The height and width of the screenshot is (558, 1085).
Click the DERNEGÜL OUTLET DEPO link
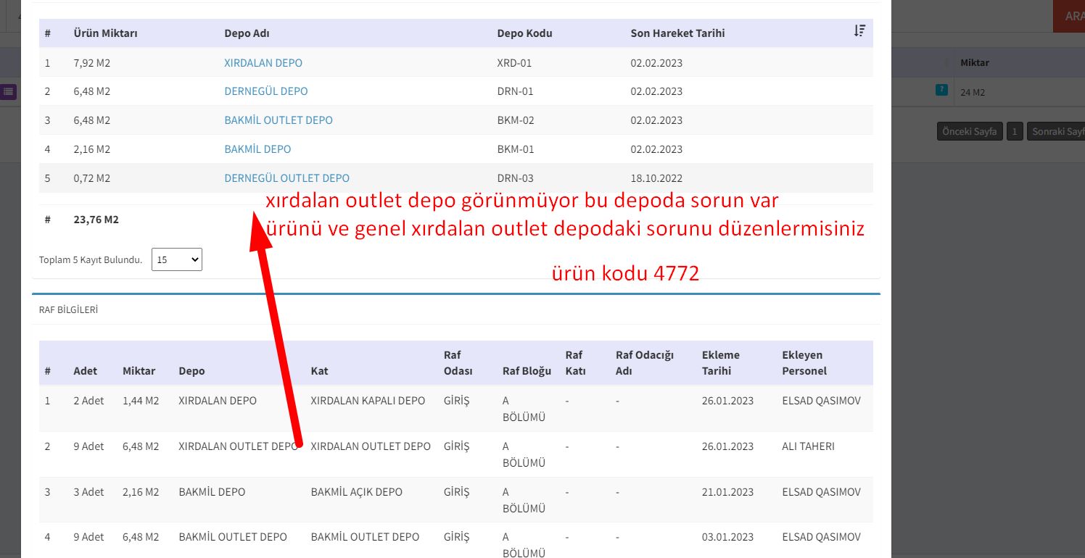(286, 178)
